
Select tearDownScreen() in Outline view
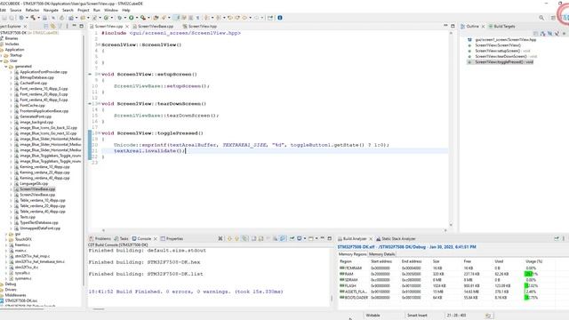[505, 56]
